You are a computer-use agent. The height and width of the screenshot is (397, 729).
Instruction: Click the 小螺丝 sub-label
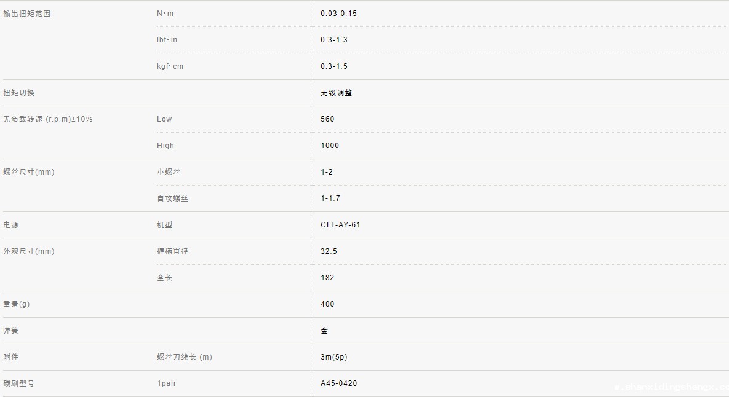coord(169,172)
